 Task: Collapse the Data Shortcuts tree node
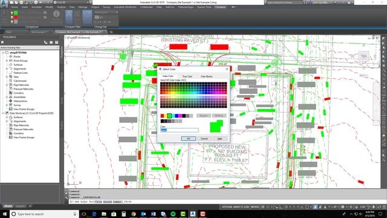tap(3, 113)
